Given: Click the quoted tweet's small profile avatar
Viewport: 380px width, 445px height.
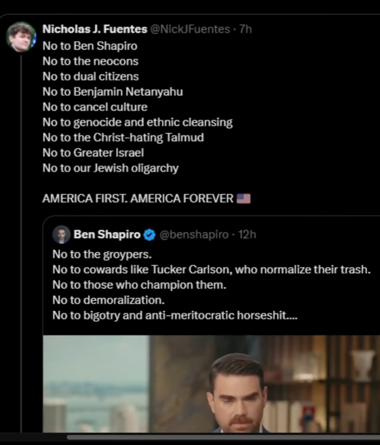Looking at the screenshot, I should pyautogui.click(x=61, y=235).
